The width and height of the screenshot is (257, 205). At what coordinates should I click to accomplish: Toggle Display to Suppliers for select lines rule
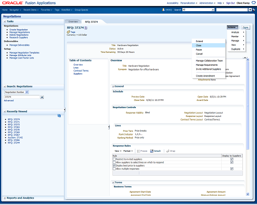(232, 162)
